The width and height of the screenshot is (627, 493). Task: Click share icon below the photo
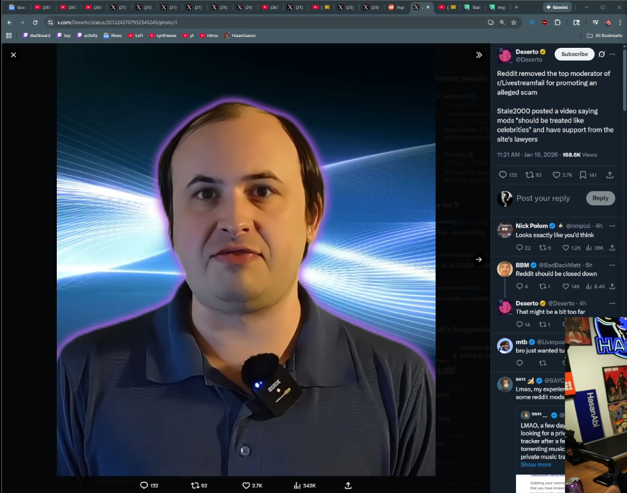click(x=348, y=485)
